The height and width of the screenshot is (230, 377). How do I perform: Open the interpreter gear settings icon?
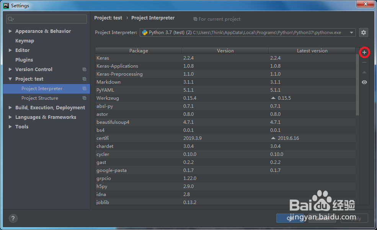(x=364, y=32)
